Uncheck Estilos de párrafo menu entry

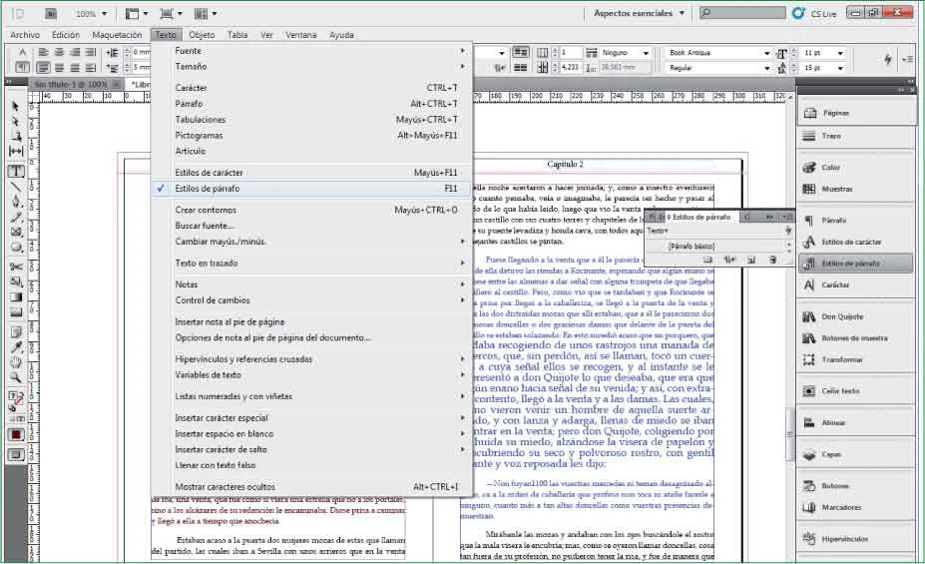[207, 188]
